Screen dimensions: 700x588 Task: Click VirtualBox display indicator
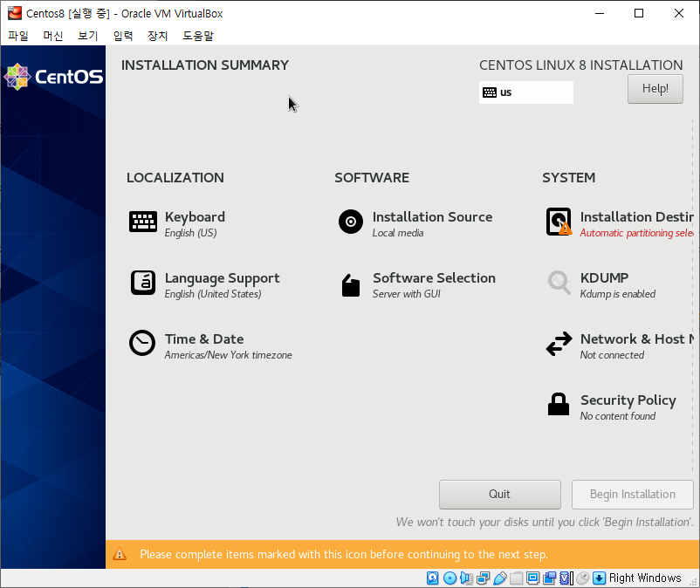coord(532,578)
